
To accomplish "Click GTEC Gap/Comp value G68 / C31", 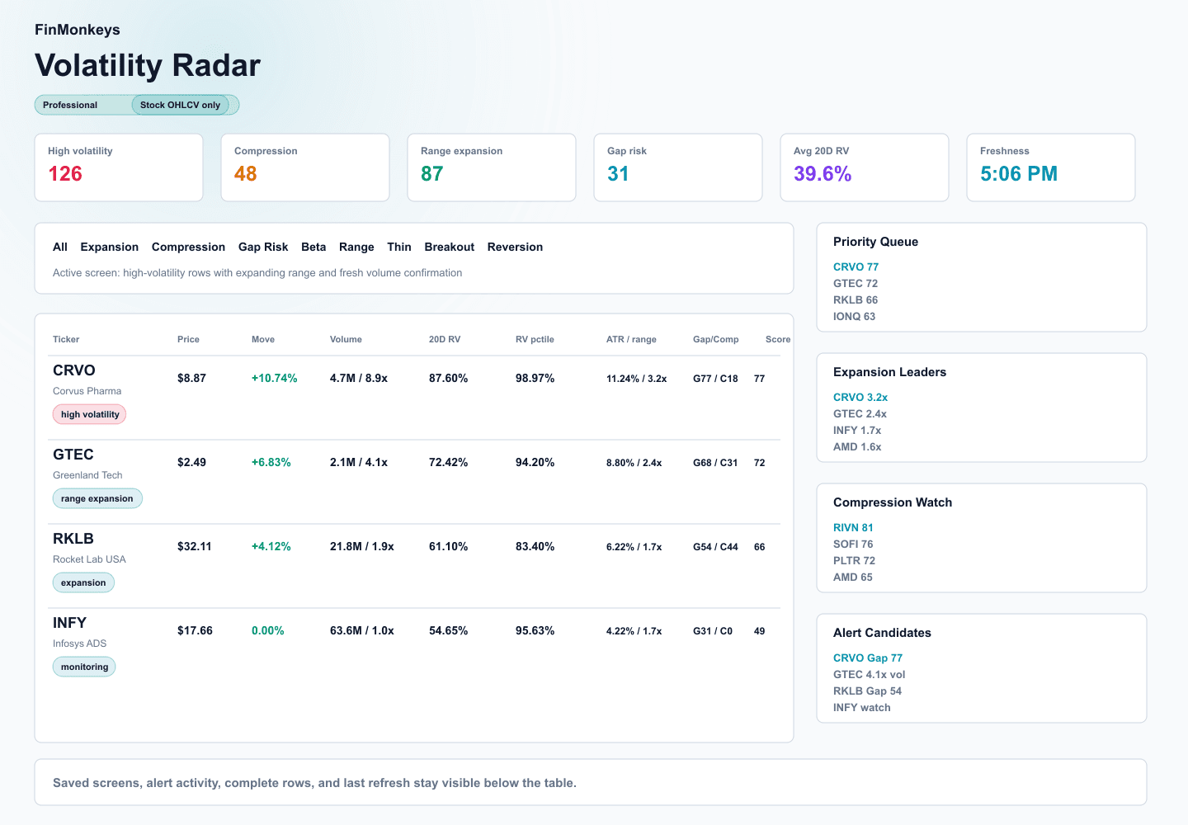I will 715,463.
